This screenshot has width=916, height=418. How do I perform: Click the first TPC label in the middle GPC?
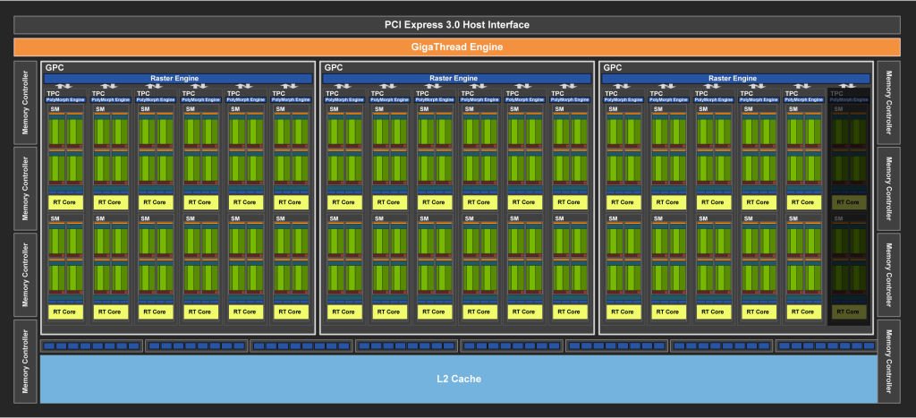pyautogui.click(x=331, y=94)
